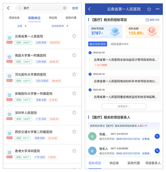166x172 pixels.
Task: Favorite 南昌大学第一附属医院
Action: coord(74,55)
